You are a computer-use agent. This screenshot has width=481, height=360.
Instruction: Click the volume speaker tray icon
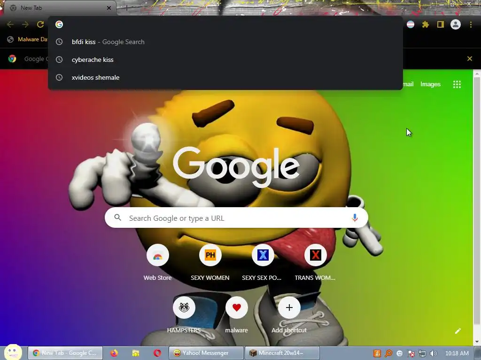434,353
